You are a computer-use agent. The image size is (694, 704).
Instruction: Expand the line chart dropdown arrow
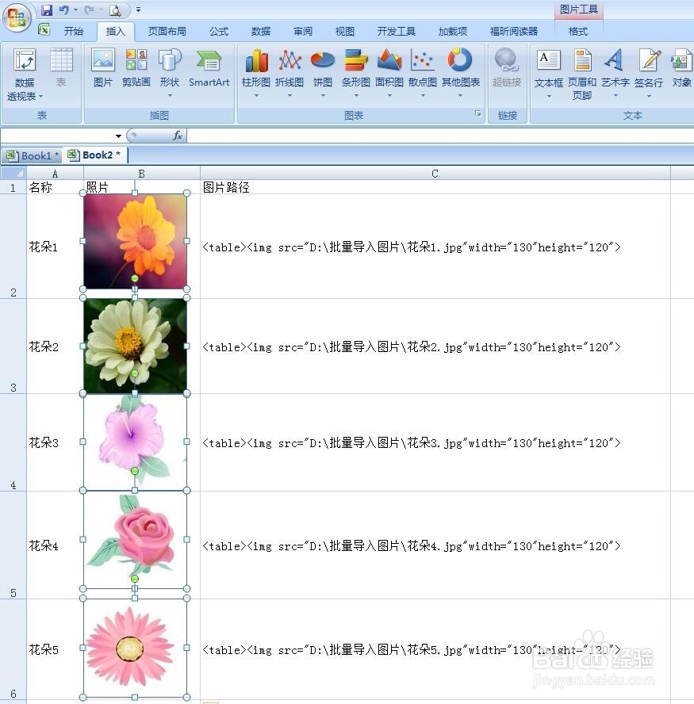[289, 96]
